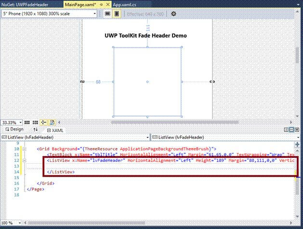Open left ListView (lvFadeHeader) element dropdown
303x229 pixels.
point(147,137)
